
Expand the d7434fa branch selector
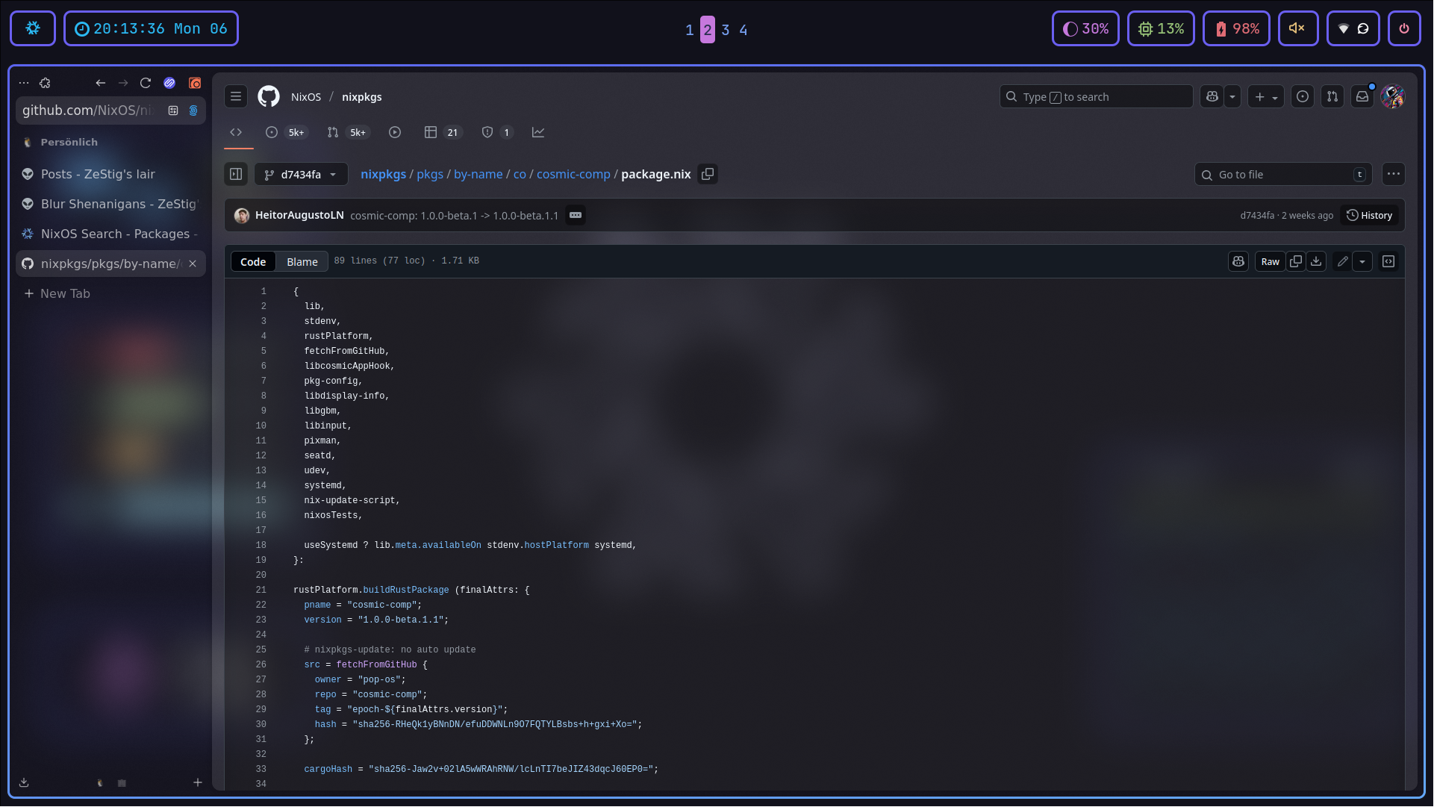[x=301, y=174]
